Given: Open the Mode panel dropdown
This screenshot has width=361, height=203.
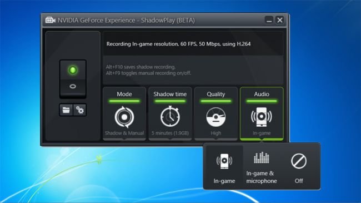Looking at the screenshot, I should pyautogui.click(x=124, y=113).
